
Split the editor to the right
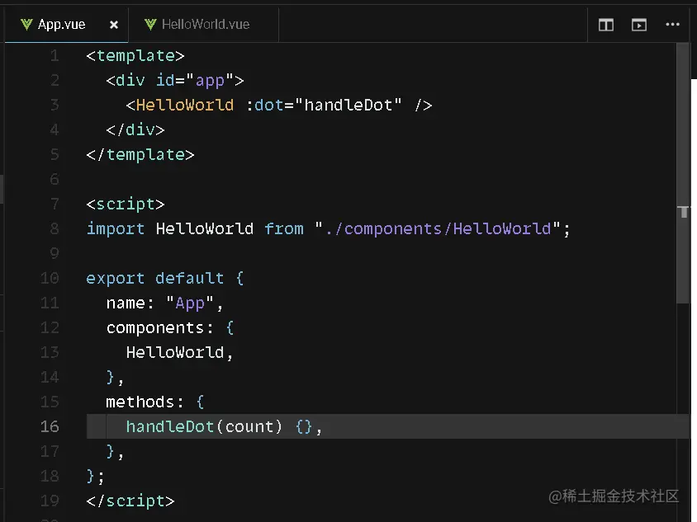pyautogui.click(x=606, y=25)
